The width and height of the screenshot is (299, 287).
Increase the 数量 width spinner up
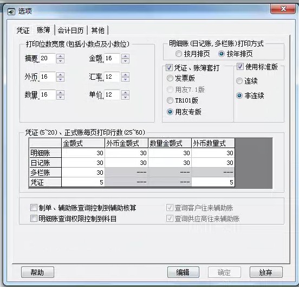click(x=61, y=92)
